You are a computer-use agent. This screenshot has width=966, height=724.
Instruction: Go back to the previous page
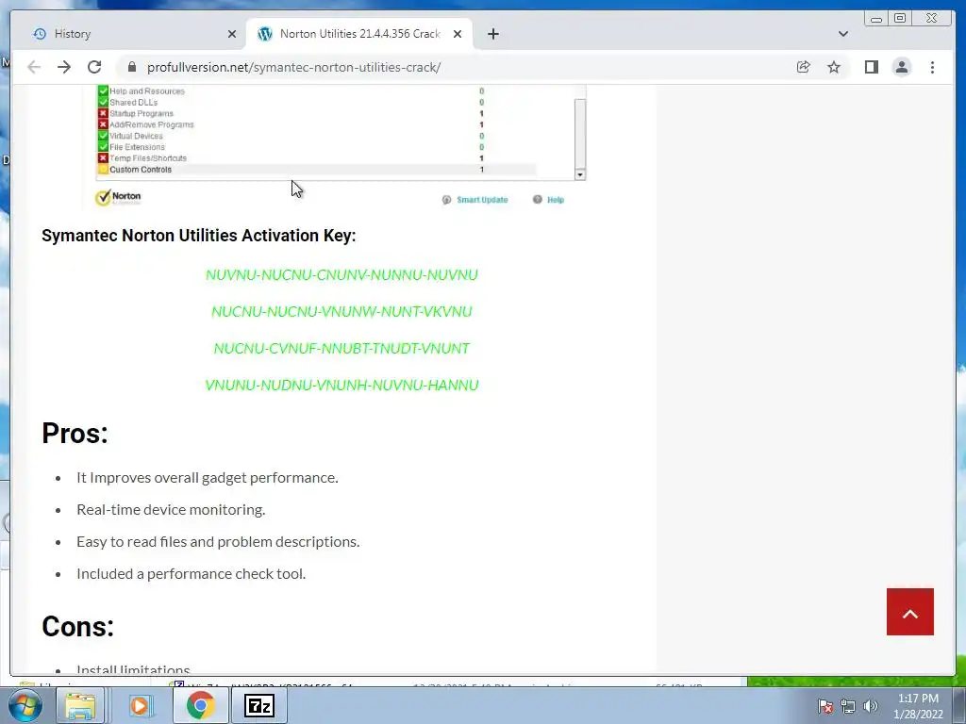click(34, 67)
